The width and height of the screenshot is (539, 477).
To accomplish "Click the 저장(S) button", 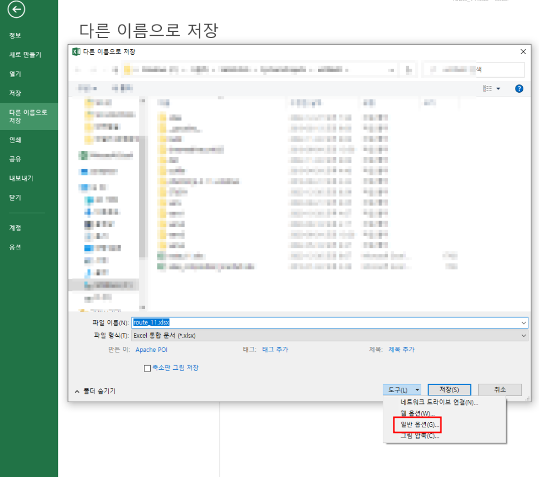I will point(449,389).
